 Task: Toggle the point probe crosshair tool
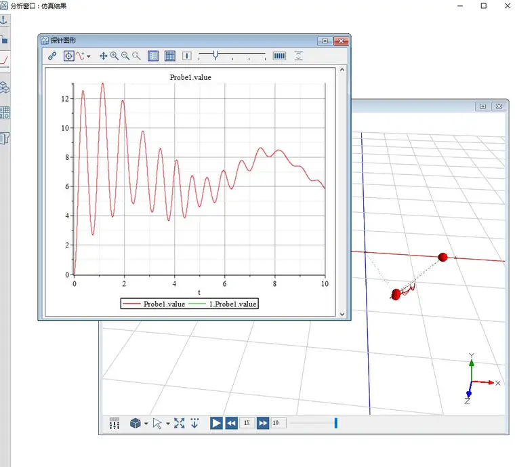coord(68,56)
